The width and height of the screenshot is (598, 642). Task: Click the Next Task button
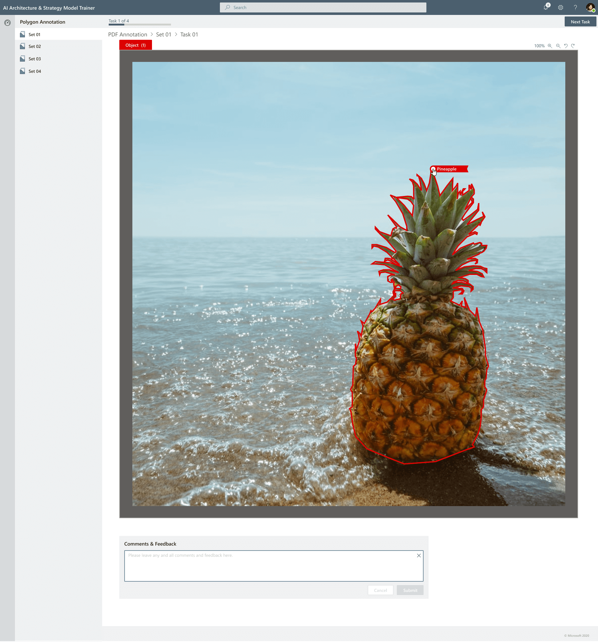(x=580, y=22)
